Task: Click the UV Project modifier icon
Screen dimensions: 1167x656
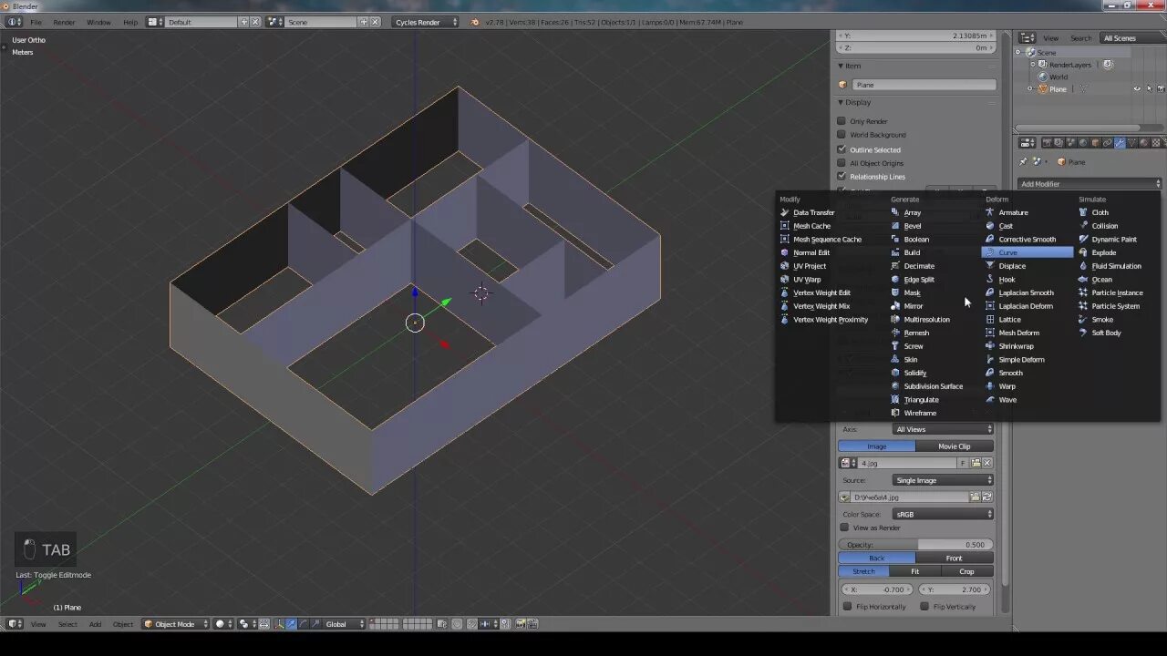Action: pos(785,266)
